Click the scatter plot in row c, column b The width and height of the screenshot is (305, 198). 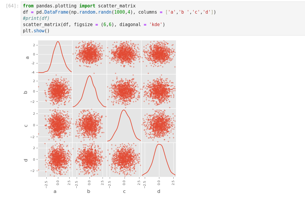point(89,125)
